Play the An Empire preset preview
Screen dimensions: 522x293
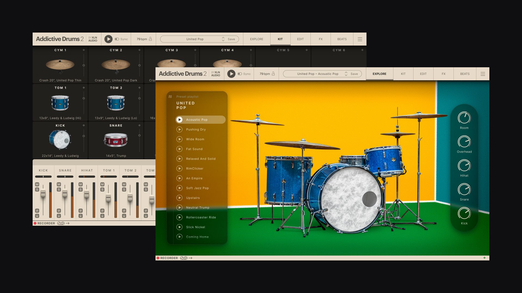pyautogui.click(x=179, y=178)
